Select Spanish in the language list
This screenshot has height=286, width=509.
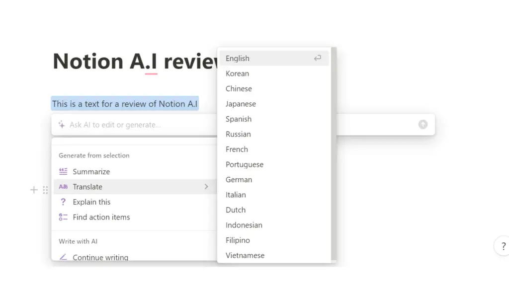[274, 119]
